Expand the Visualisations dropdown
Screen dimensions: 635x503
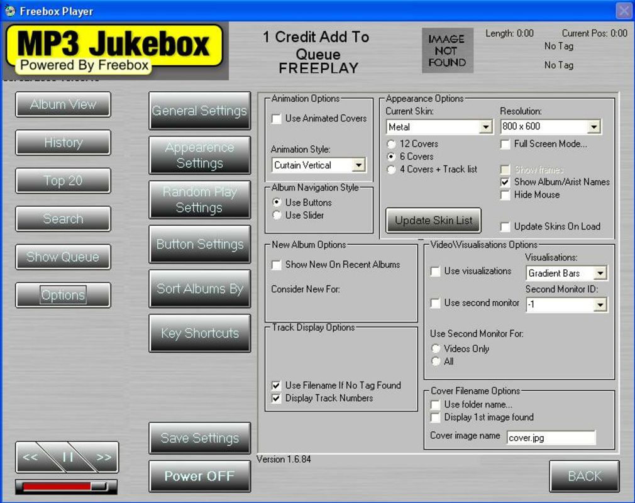pos(602,273)
